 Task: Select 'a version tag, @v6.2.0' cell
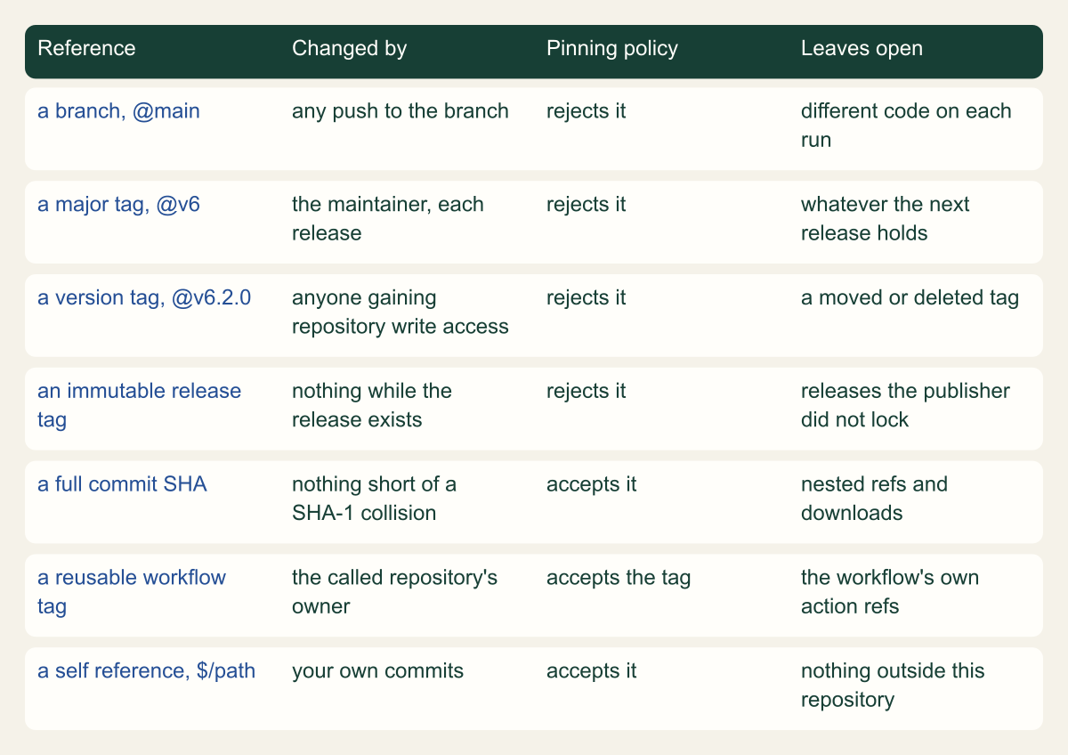pyautogui.click(x=144, y=297)
